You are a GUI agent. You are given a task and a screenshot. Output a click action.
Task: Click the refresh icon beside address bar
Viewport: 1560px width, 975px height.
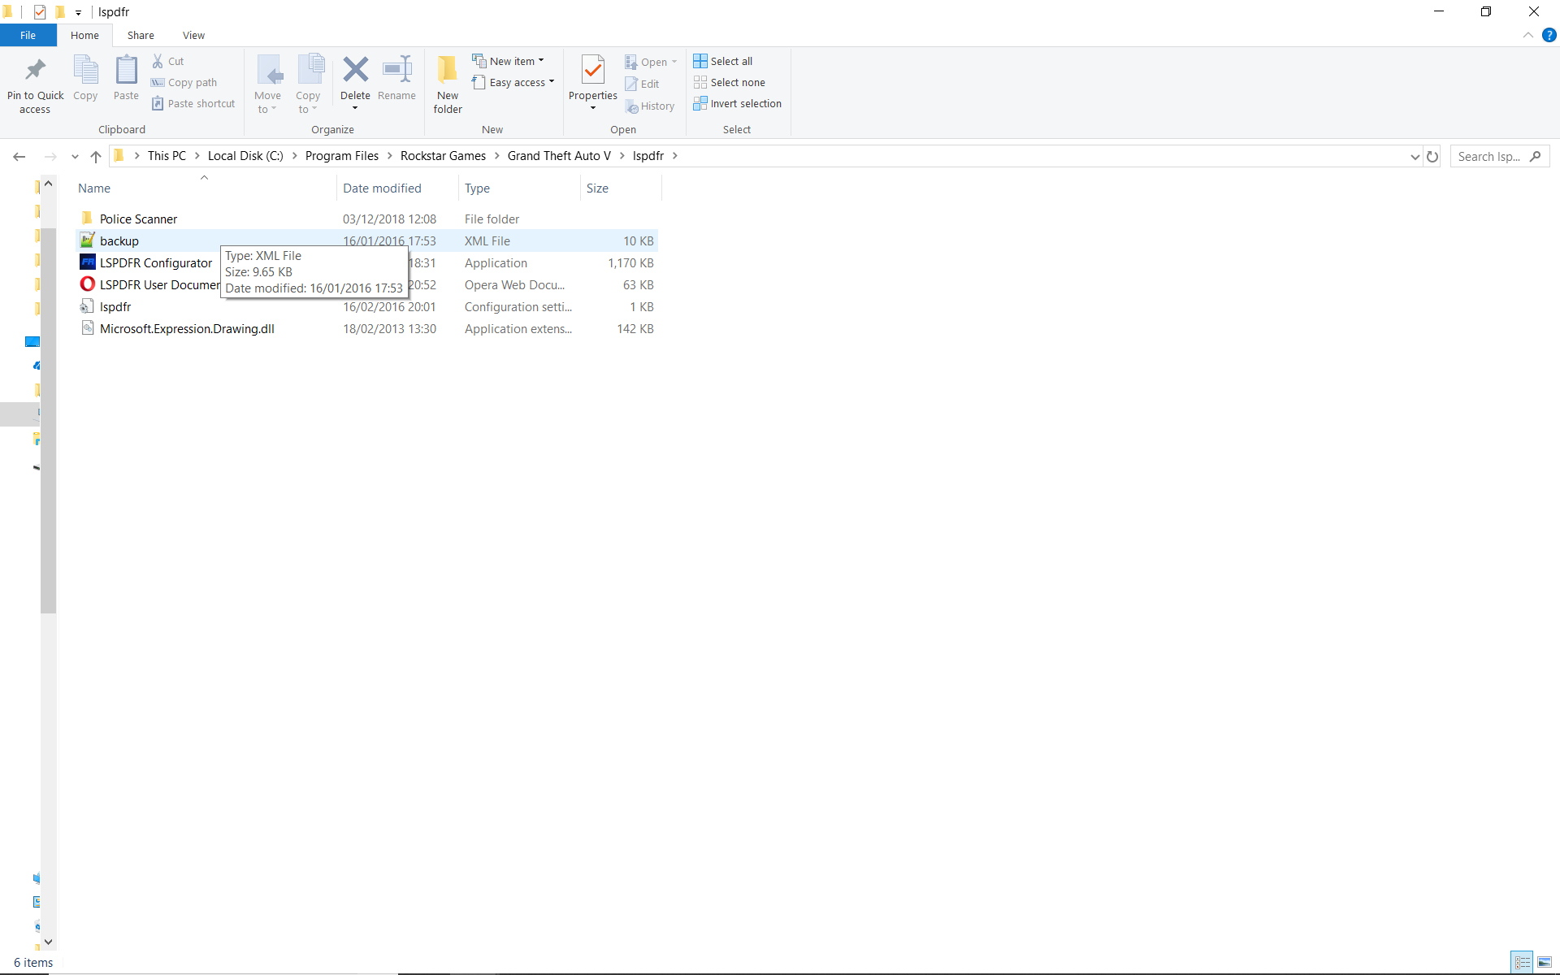tap(1432, 157)
